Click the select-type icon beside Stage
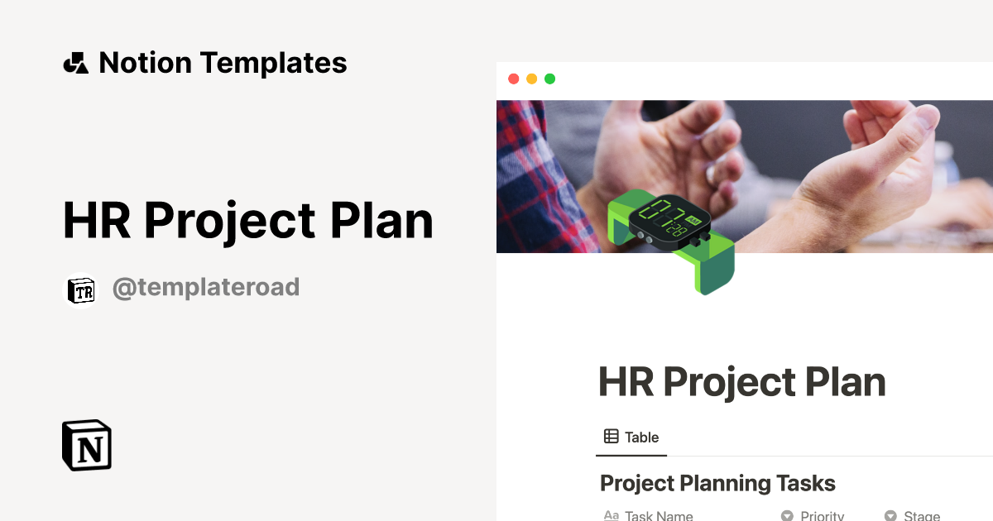993x521 pixels. pos(890,516)
